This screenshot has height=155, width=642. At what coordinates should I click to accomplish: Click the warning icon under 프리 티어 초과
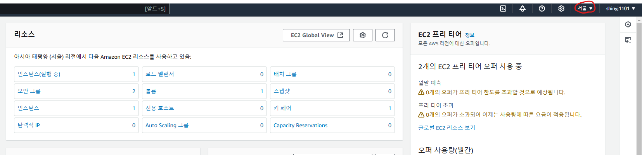pyautogui.click(x=421, y=115)
